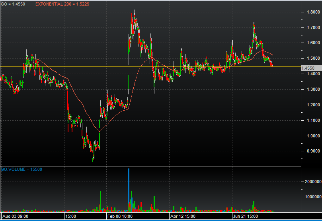Click the current price tag 1.4550 on the axis

click(x=309, y=68)
